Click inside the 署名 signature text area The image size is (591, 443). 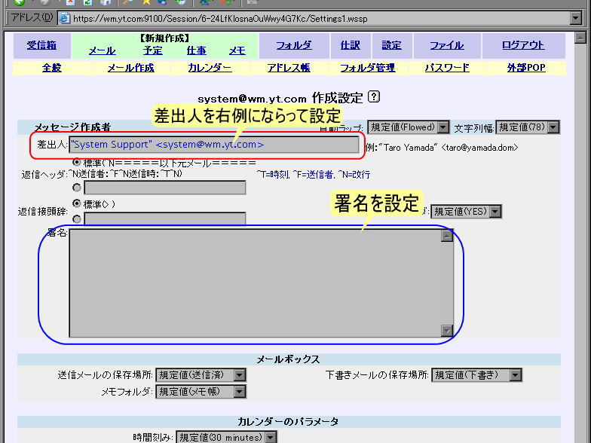[253, 283]
